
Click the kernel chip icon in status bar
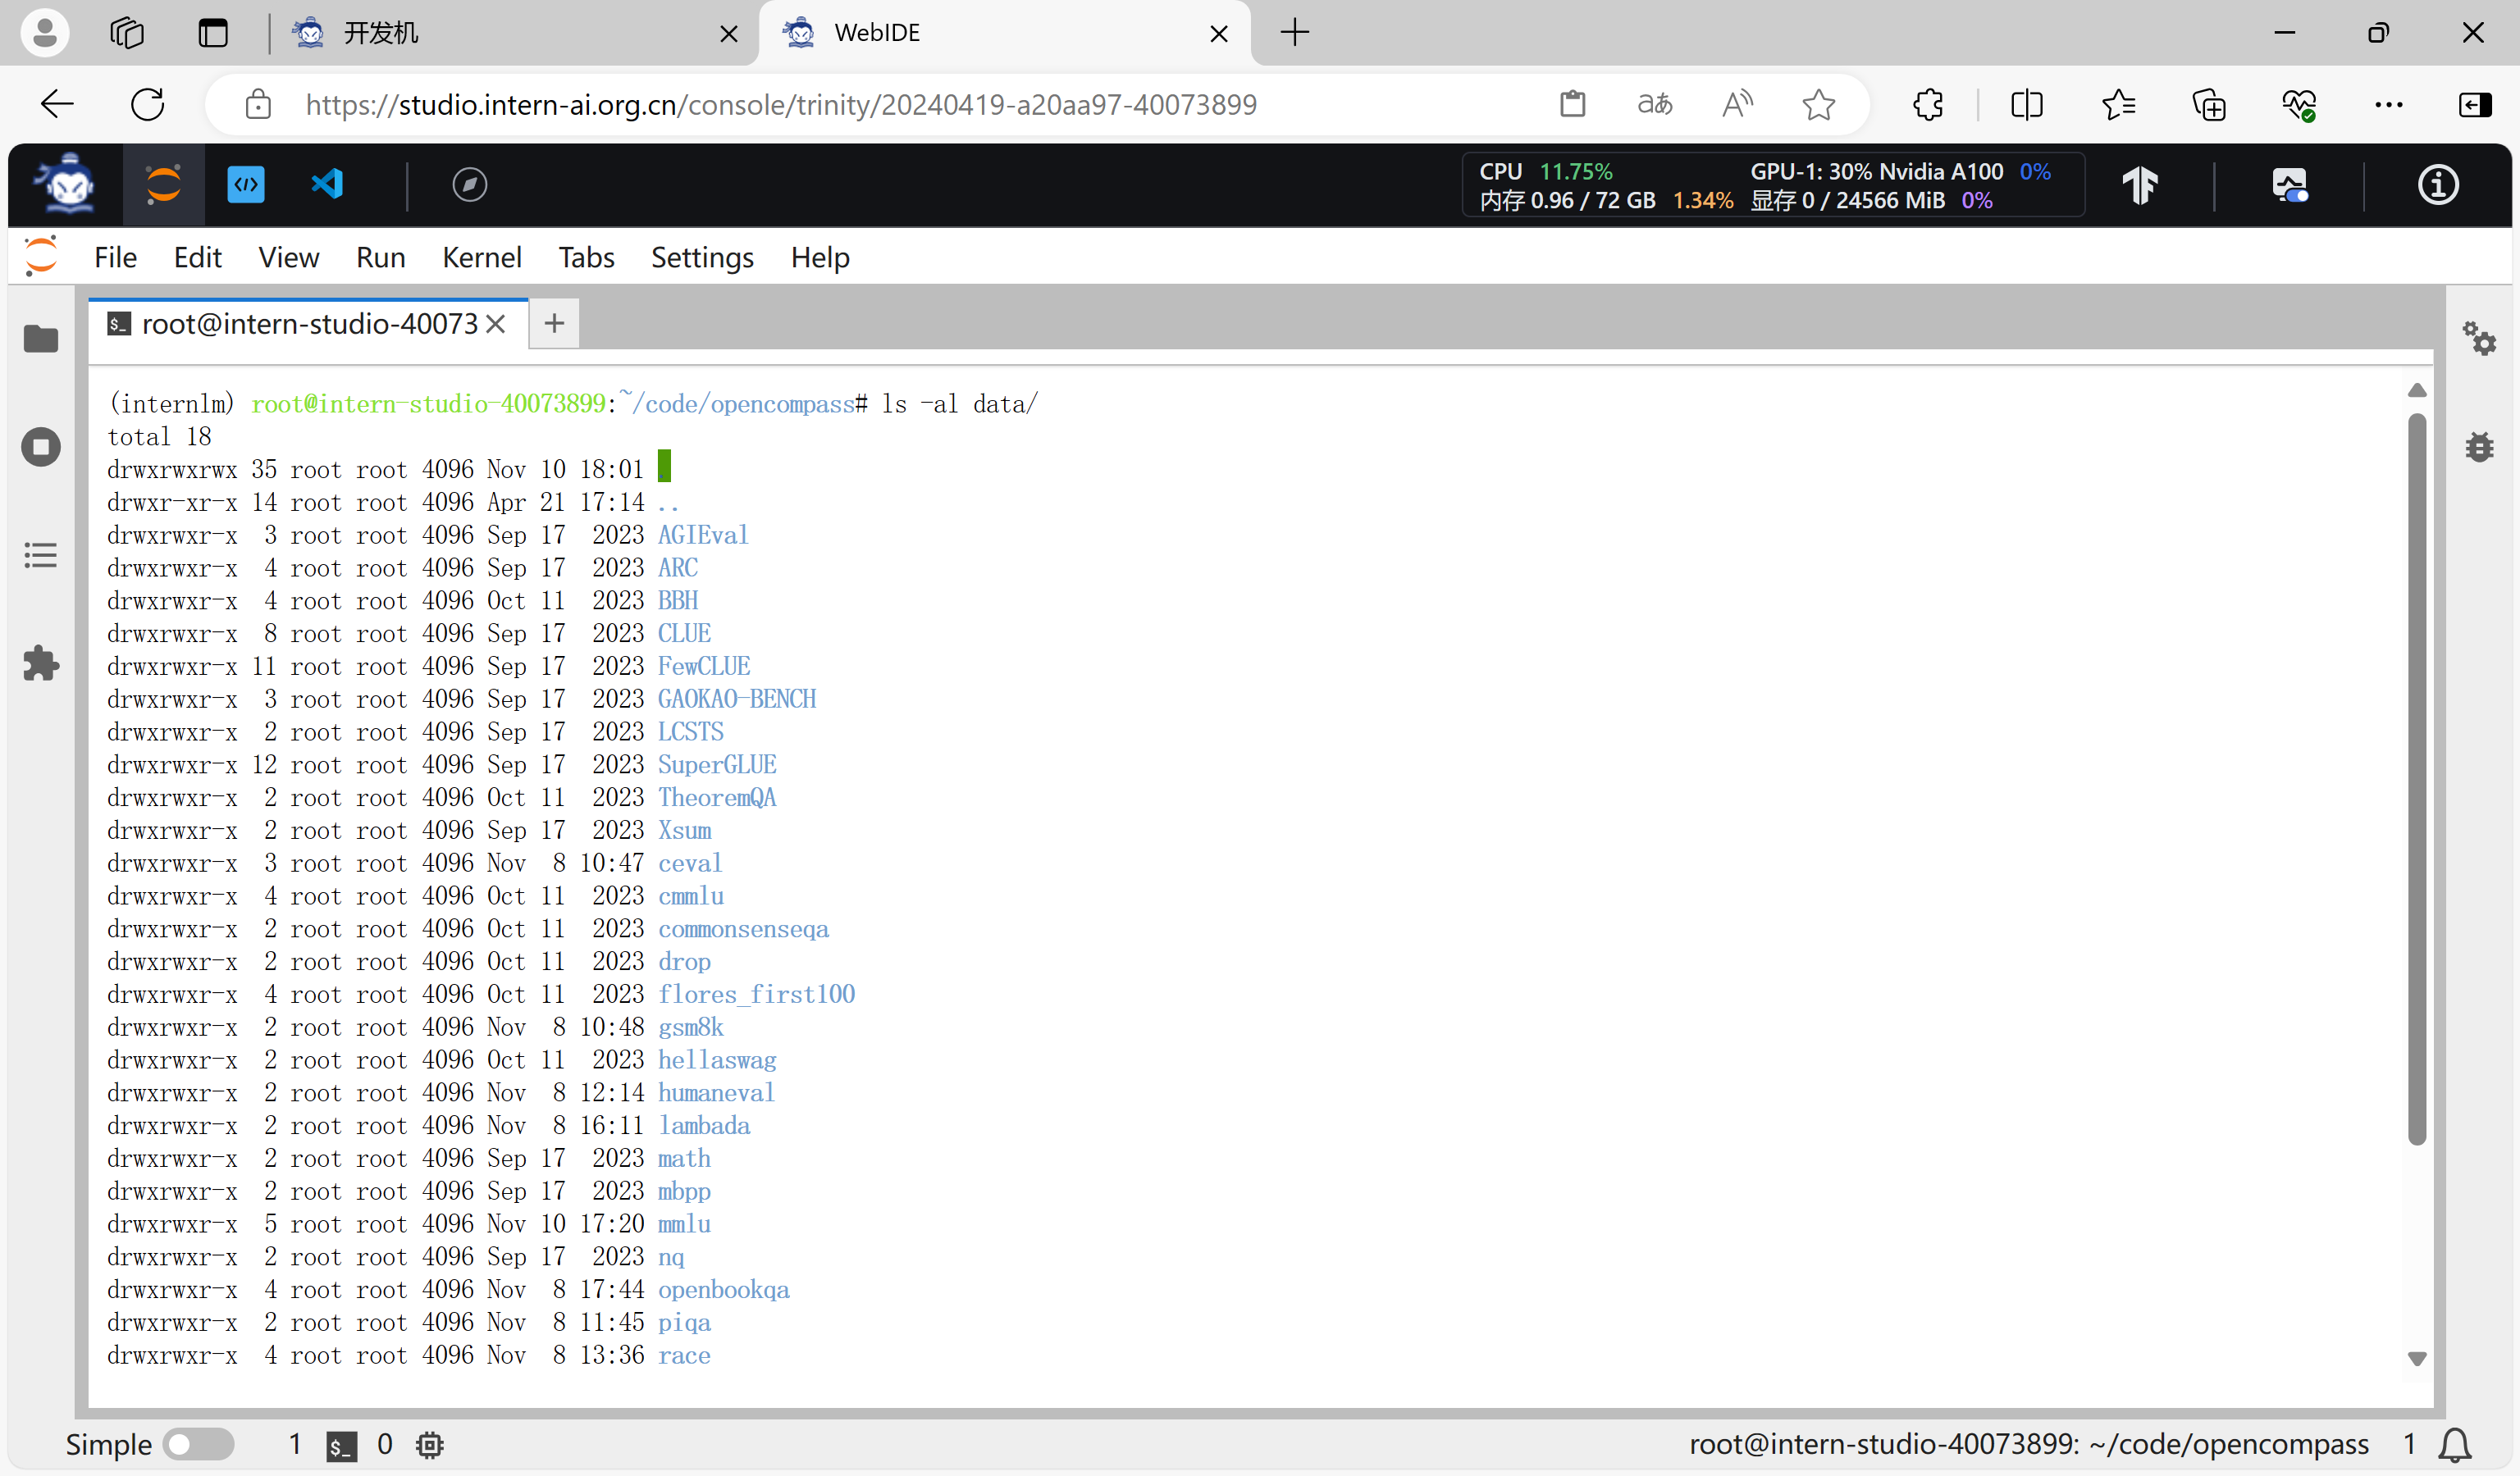[430, 1445]
